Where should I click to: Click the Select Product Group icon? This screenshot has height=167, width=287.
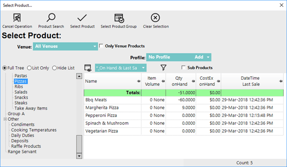119,18
